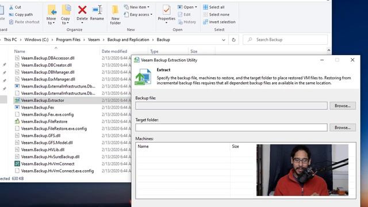Sort files by Name column
The height and width of the screenshot is (207, 368).
tap(20, 51)
